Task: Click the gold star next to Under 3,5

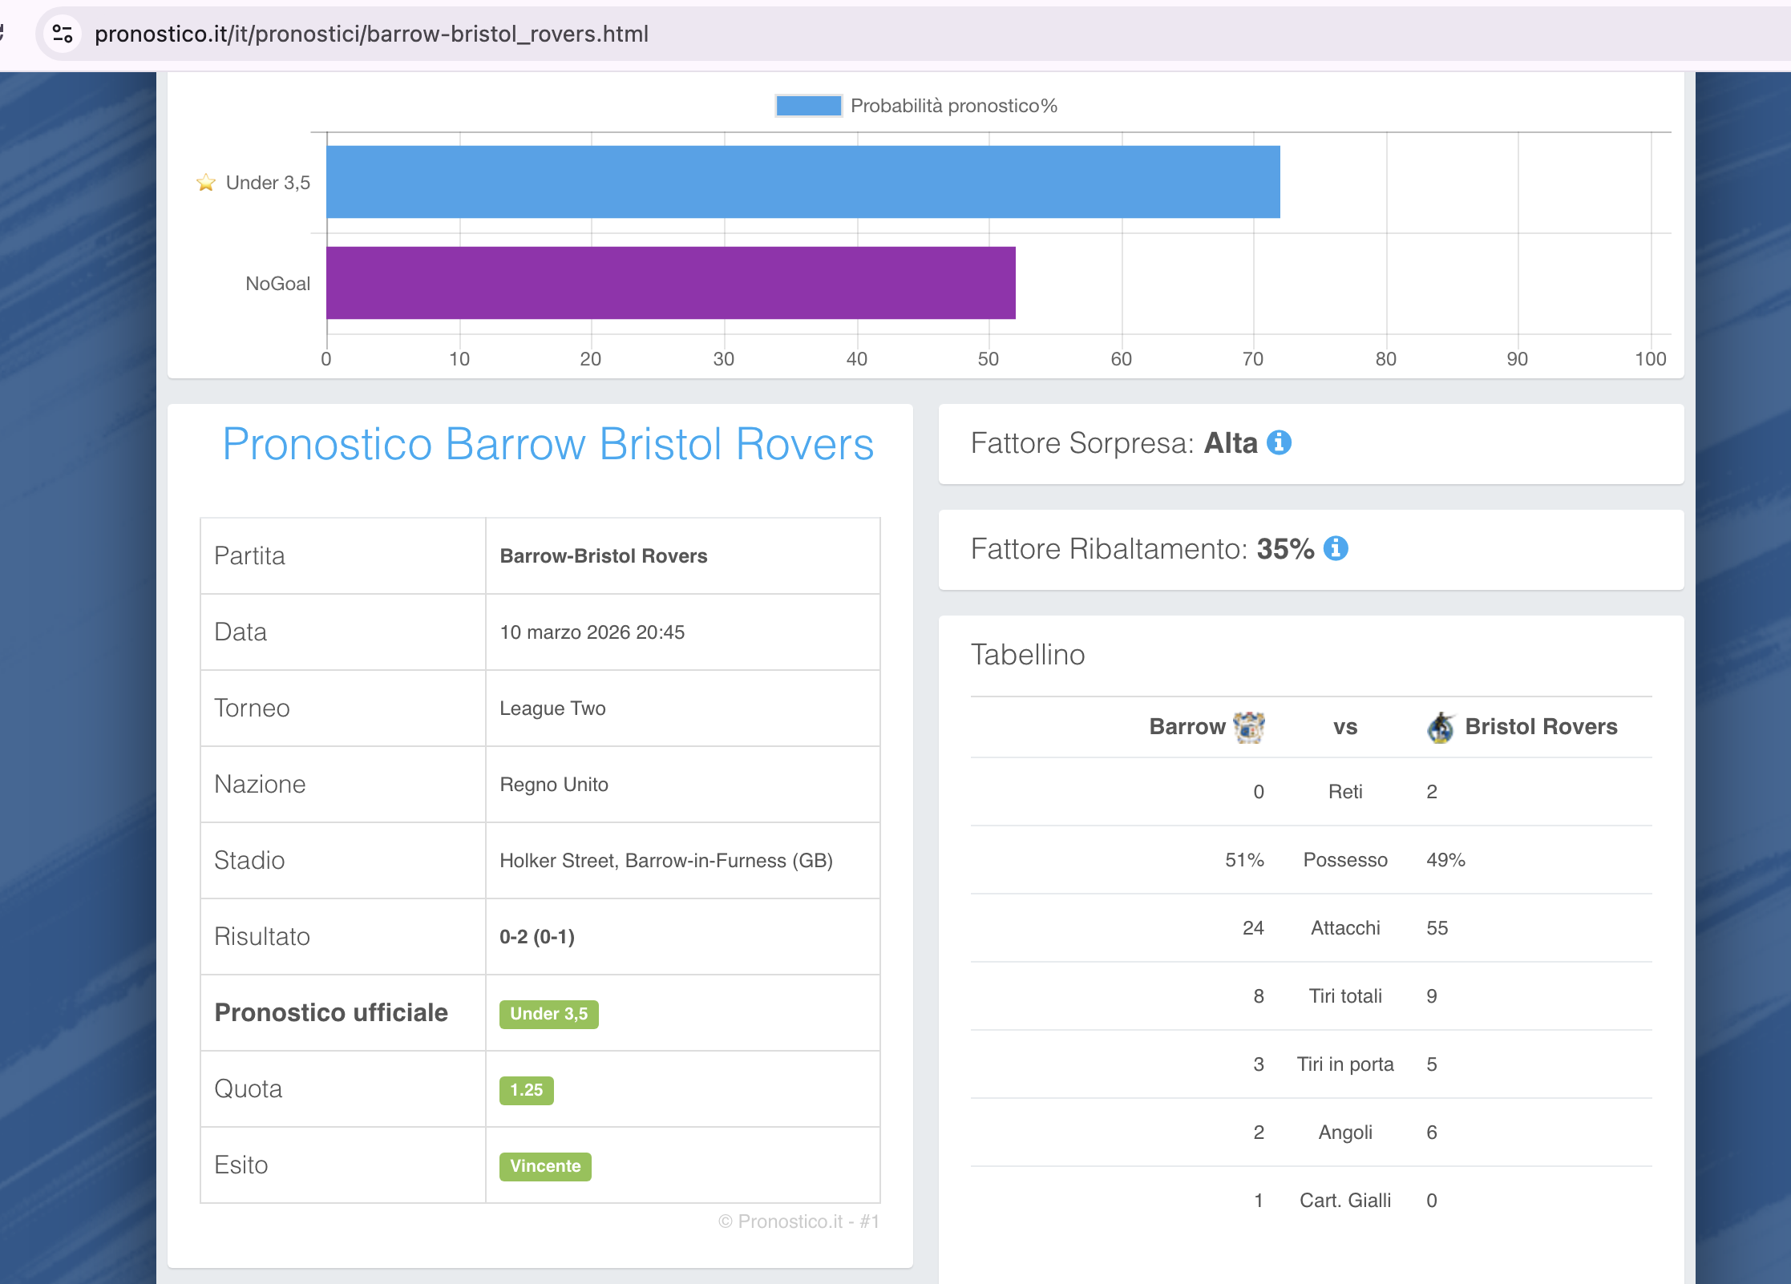Action: (x=206, y=183)
